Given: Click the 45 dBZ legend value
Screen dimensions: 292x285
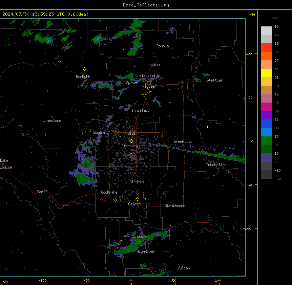Looking at the screenshot, I should coord(276,94).
